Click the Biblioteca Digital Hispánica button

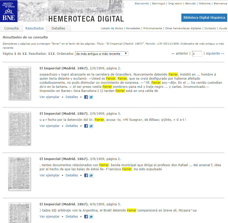204,18
